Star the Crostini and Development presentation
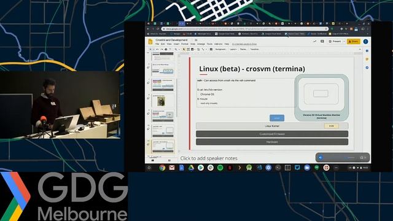393x221 pixels. (192, 40)
